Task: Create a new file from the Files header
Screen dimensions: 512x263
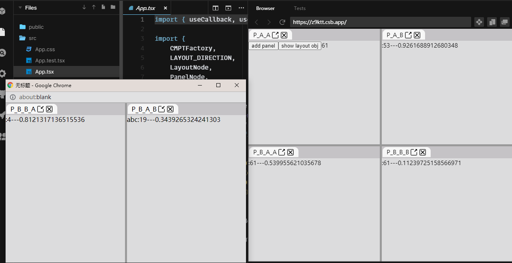Action: (103, 7)
